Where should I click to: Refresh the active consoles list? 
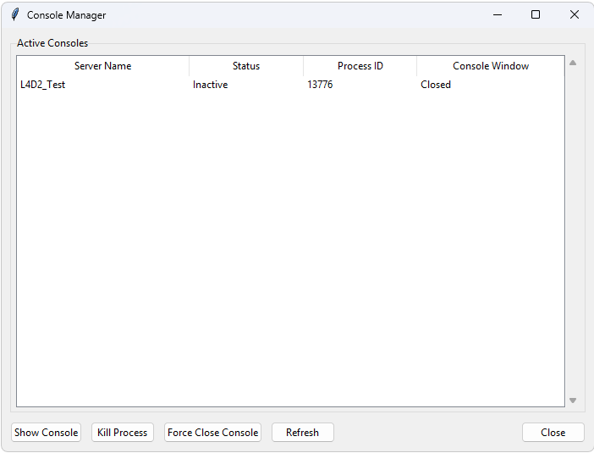pyautogui.click(x=302, y=432)
